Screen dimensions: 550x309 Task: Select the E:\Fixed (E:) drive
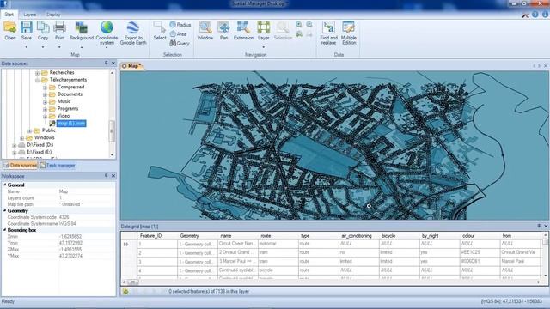(40, 152)
